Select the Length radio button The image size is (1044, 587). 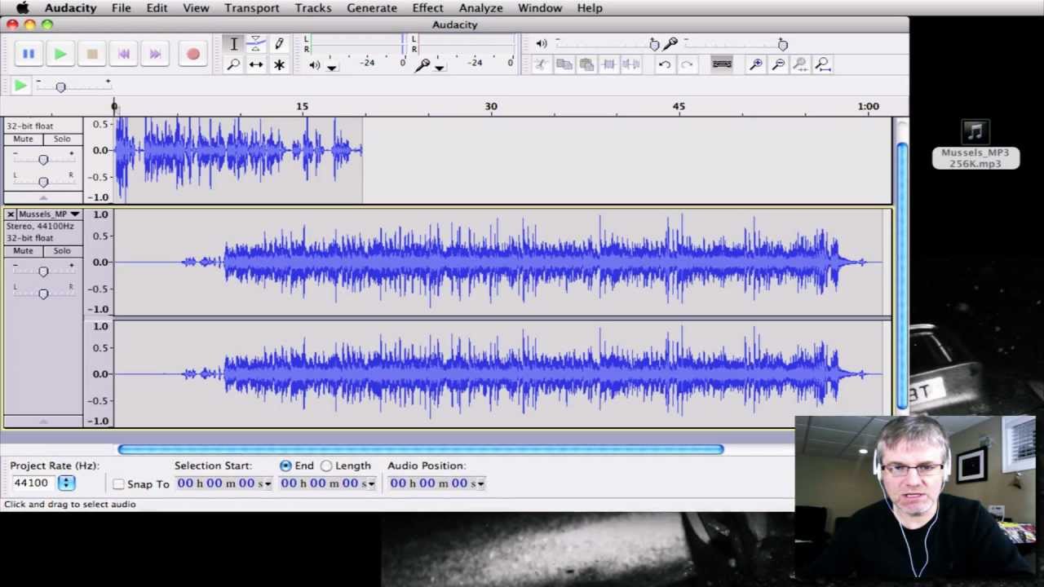(326, 466)
